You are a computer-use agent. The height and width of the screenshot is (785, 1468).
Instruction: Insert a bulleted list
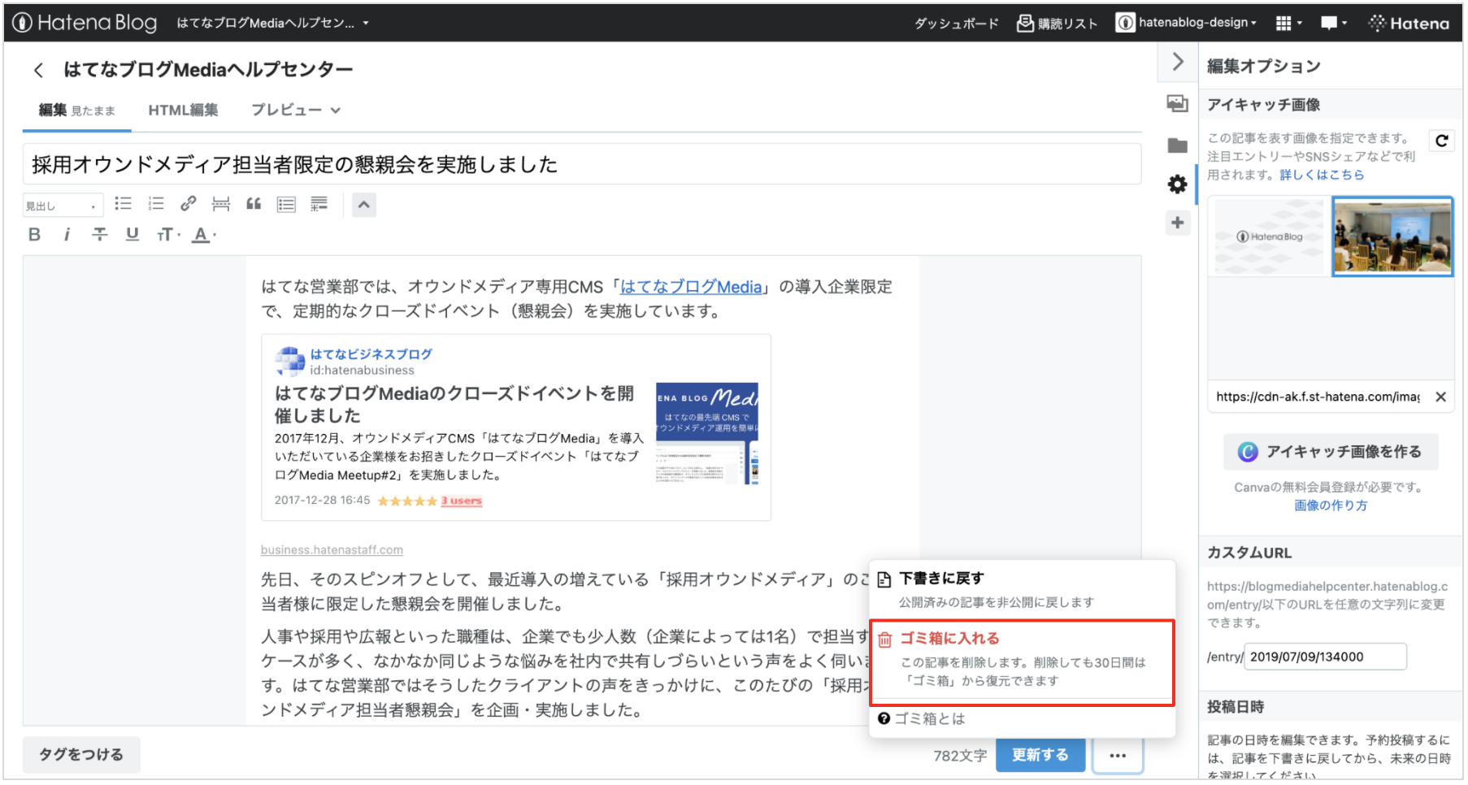tap(123, 204)
